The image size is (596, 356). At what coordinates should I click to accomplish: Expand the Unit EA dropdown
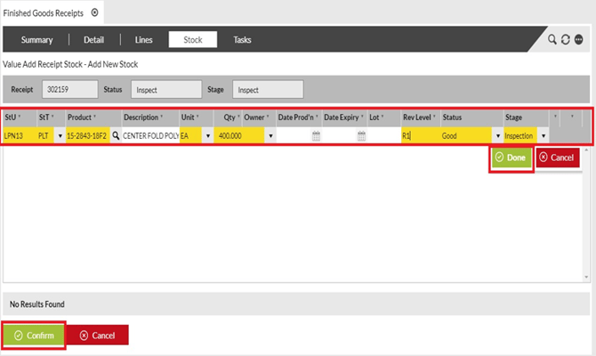pyautogui.click(x=207, y=136)
